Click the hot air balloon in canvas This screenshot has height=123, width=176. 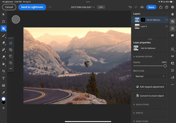(x=87, y=64)
